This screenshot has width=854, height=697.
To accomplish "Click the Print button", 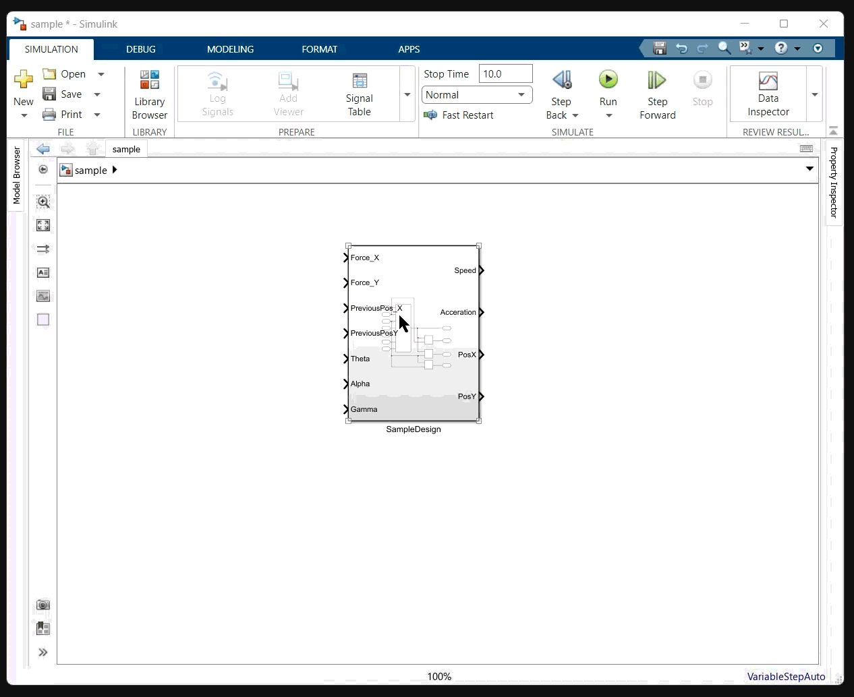I will 63,115.
